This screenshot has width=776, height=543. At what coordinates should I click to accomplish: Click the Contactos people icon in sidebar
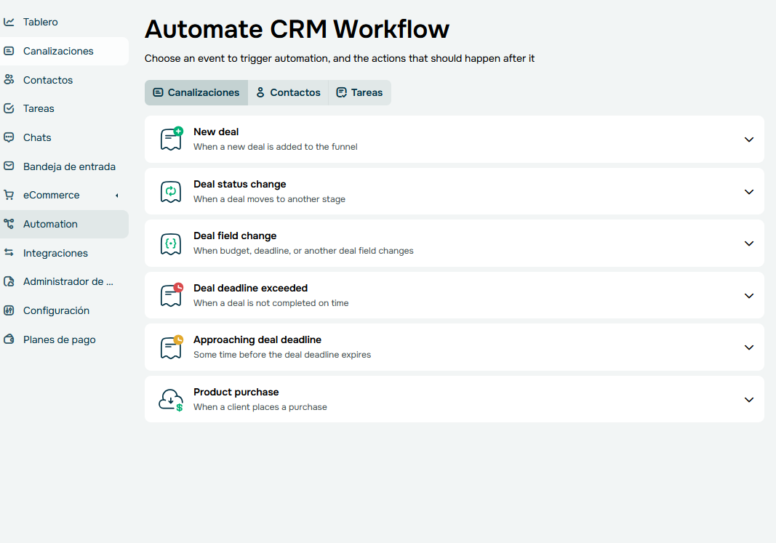[9, 80]
